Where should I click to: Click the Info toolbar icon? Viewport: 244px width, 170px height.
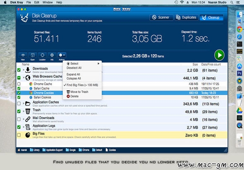(x=52, y=55)
